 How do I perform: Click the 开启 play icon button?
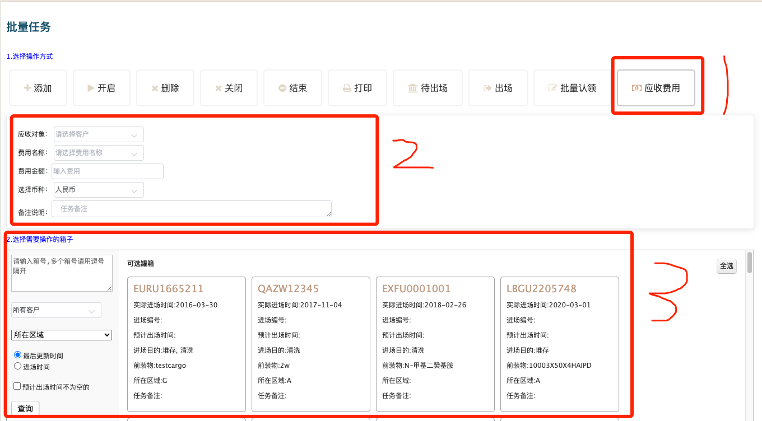pyautogui.click(x=101, y=88)
